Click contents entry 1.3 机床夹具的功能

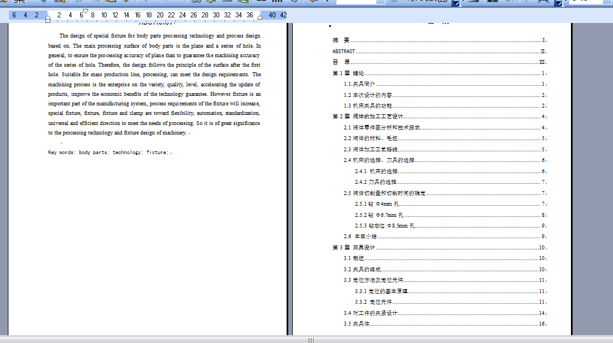tap(445, 106)
